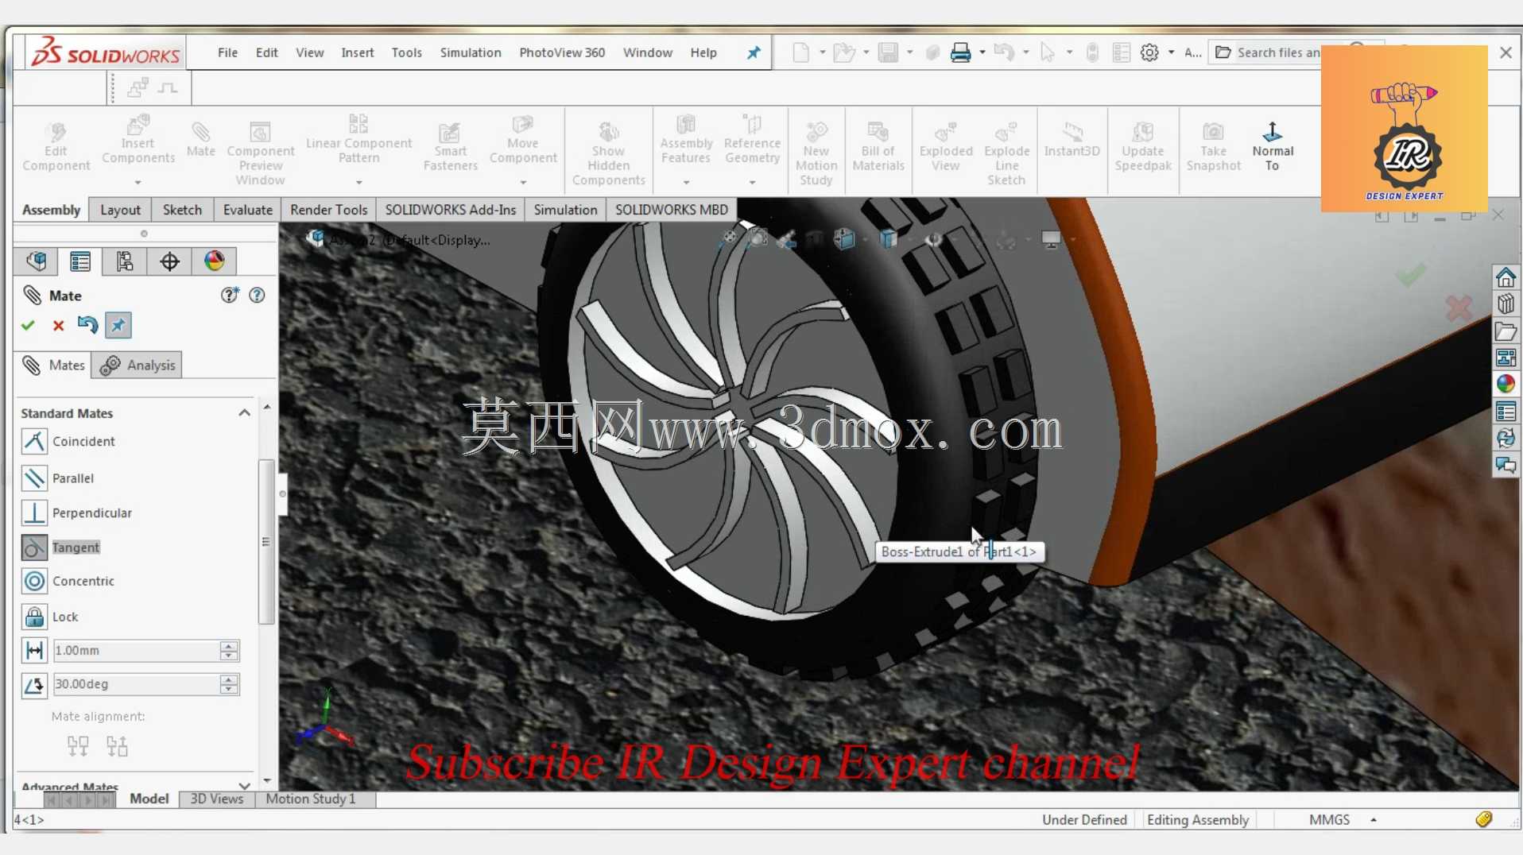Cancel the mate with red X
The height and width of the screenshot is (855, 1523).
pos(58,325)
